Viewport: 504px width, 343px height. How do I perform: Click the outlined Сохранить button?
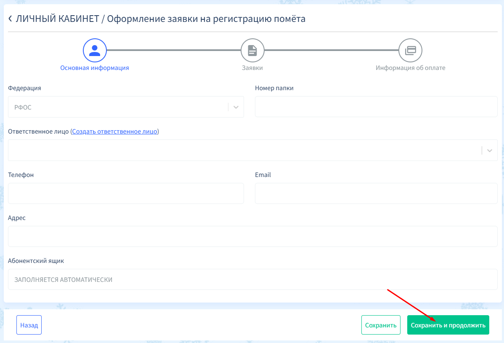381,325
